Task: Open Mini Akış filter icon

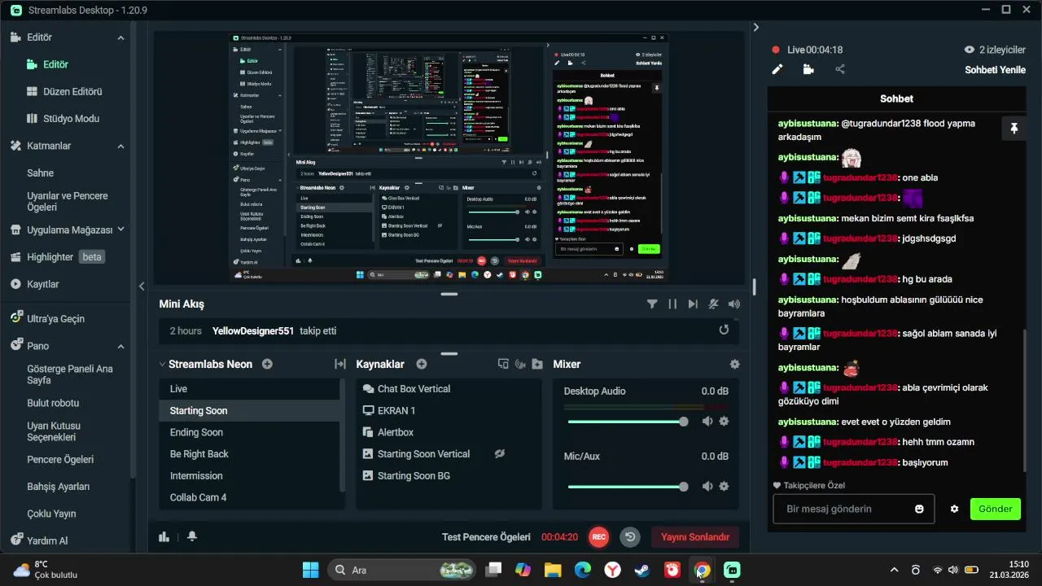Action: [x=652, y=304]
